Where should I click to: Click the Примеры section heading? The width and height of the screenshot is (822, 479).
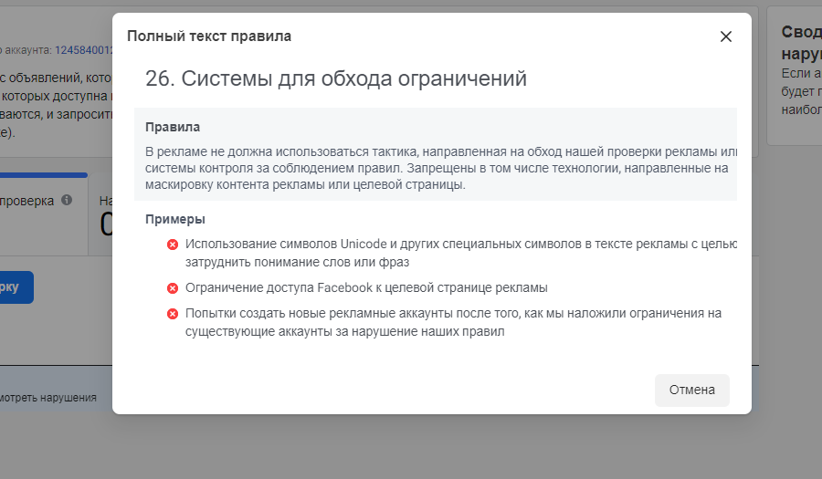click(x=175, y=219)
